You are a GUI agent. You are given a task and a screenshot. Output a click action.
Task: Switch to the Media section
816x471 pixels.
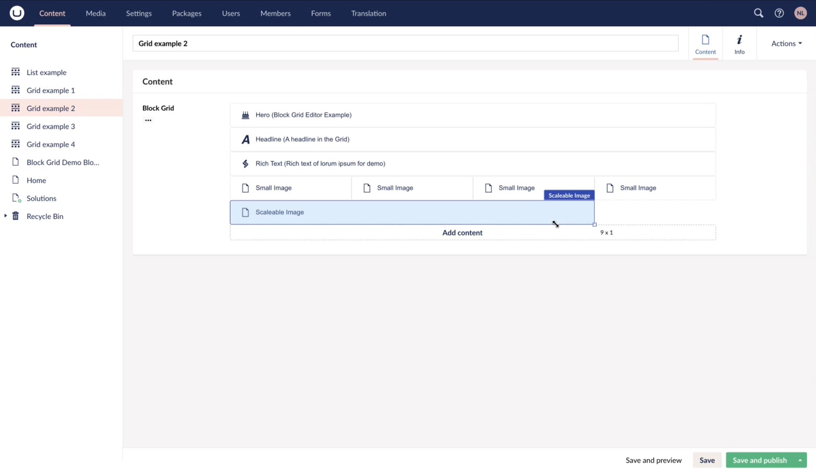tap(95, 13)
